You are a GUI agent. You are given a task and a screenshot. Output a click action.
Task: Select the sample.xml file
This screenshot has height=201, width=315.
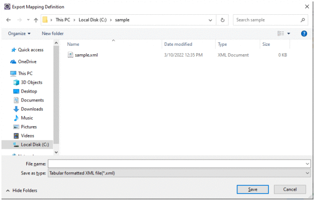[86, 55]
